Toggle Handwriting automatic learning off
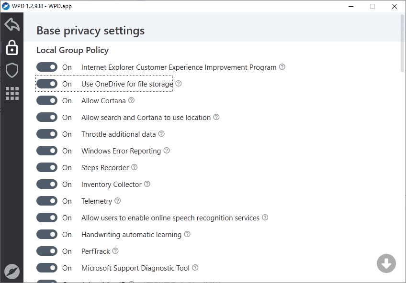406x283 pixels. [47, 235]
